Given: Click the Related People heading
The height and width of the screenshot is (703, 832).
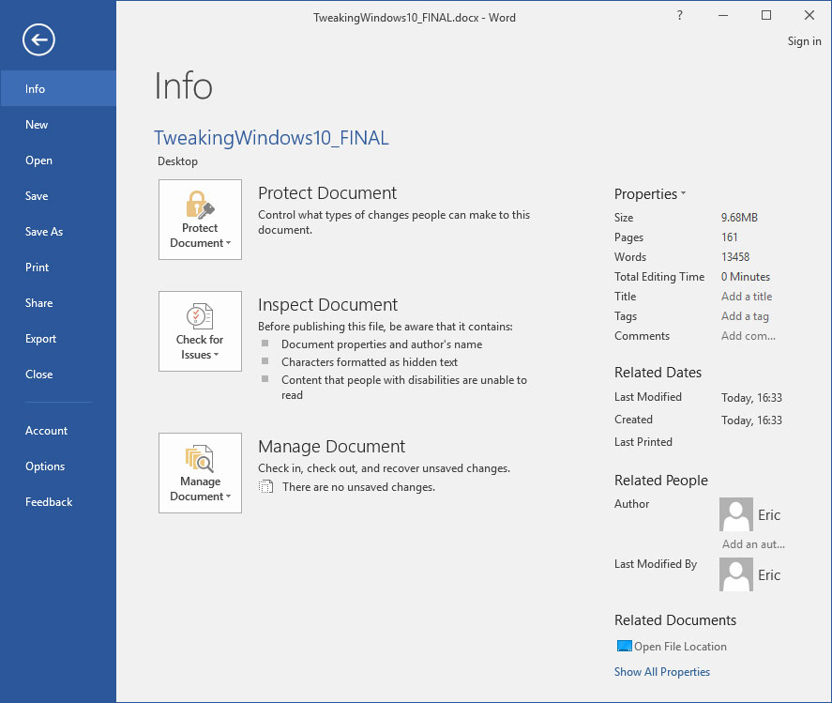Looking at the screenshot, I should click(x=661, y=480).
